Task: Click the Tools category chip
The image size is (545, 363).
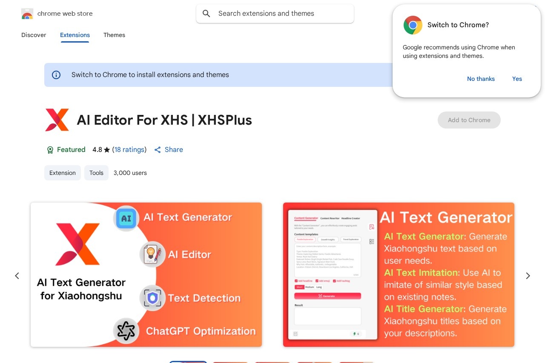Action: pyautogui.click(x=96, y=173)
